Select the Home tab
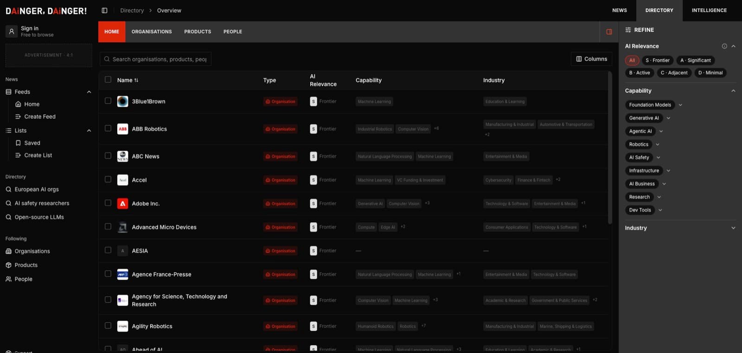 tap(112, 32)
